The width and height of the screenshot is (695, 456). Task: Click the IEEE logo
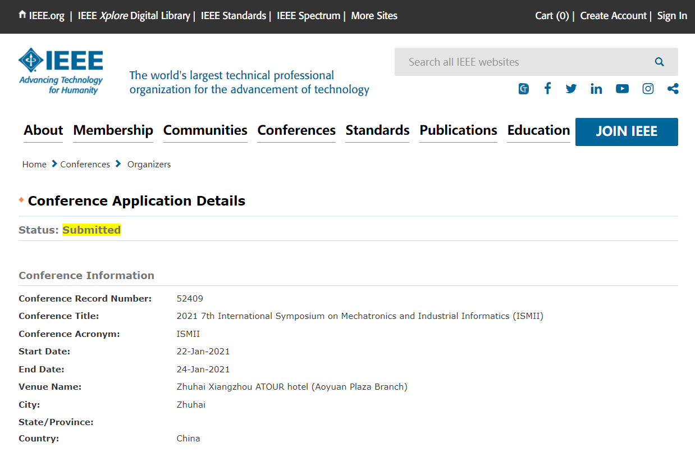[61, 71]
